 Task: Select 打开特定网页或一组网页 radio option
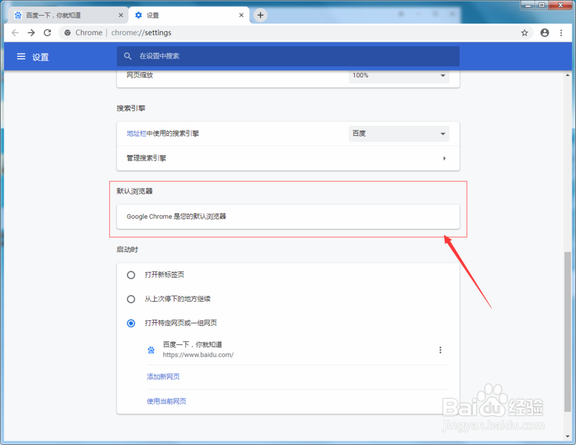(x=131, y=323)
